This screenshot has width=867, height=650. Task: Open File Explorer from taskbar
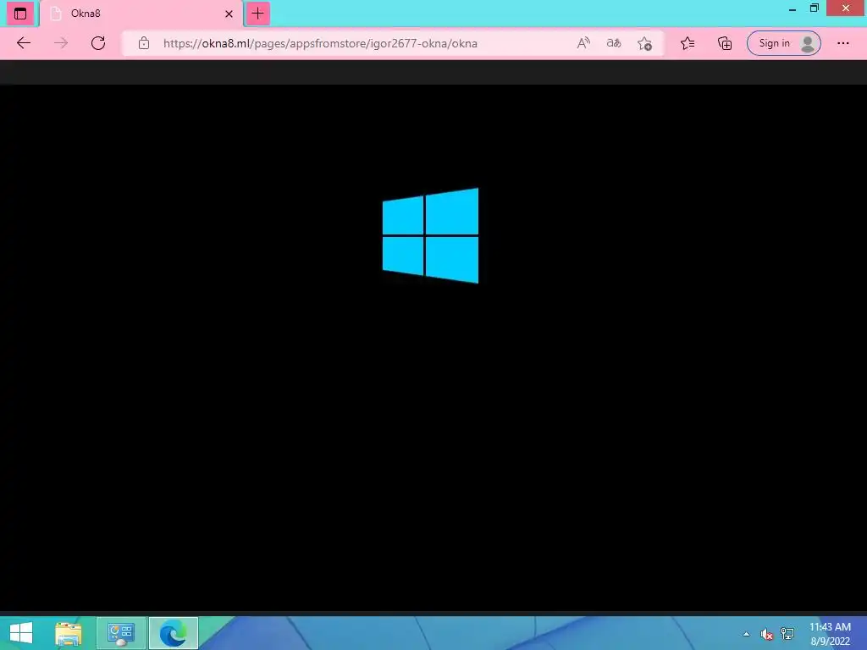point(69,633)
